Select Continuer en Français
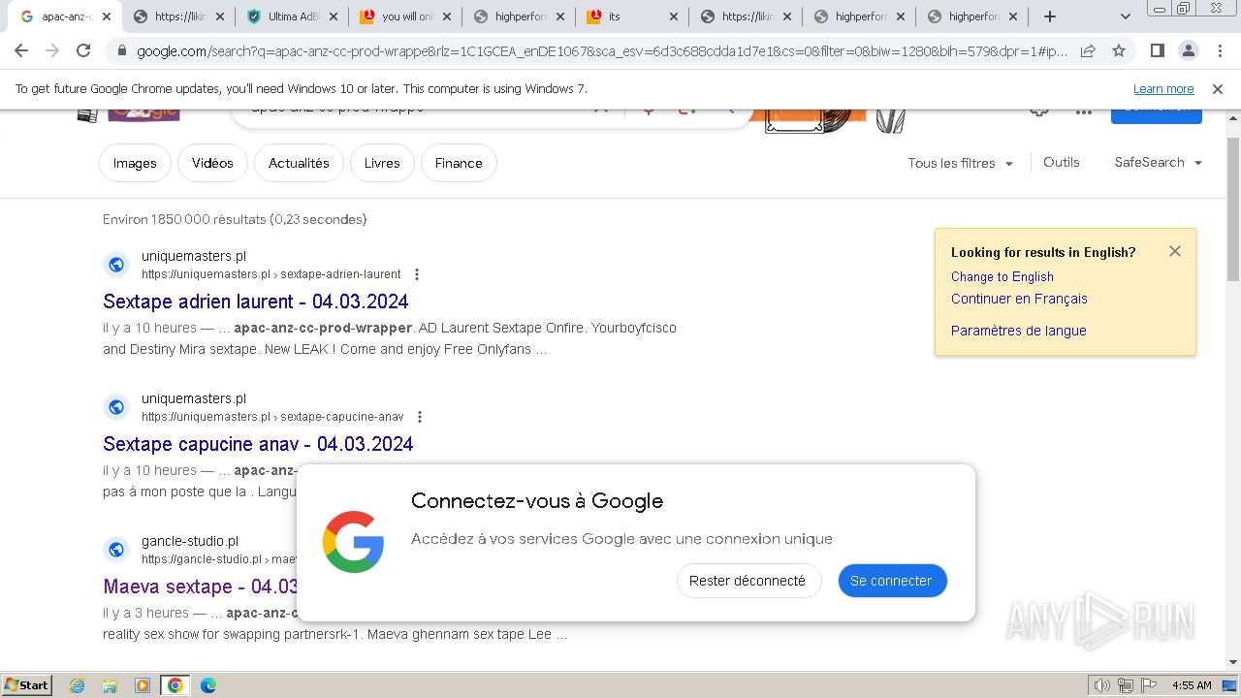 (1019, 299)
